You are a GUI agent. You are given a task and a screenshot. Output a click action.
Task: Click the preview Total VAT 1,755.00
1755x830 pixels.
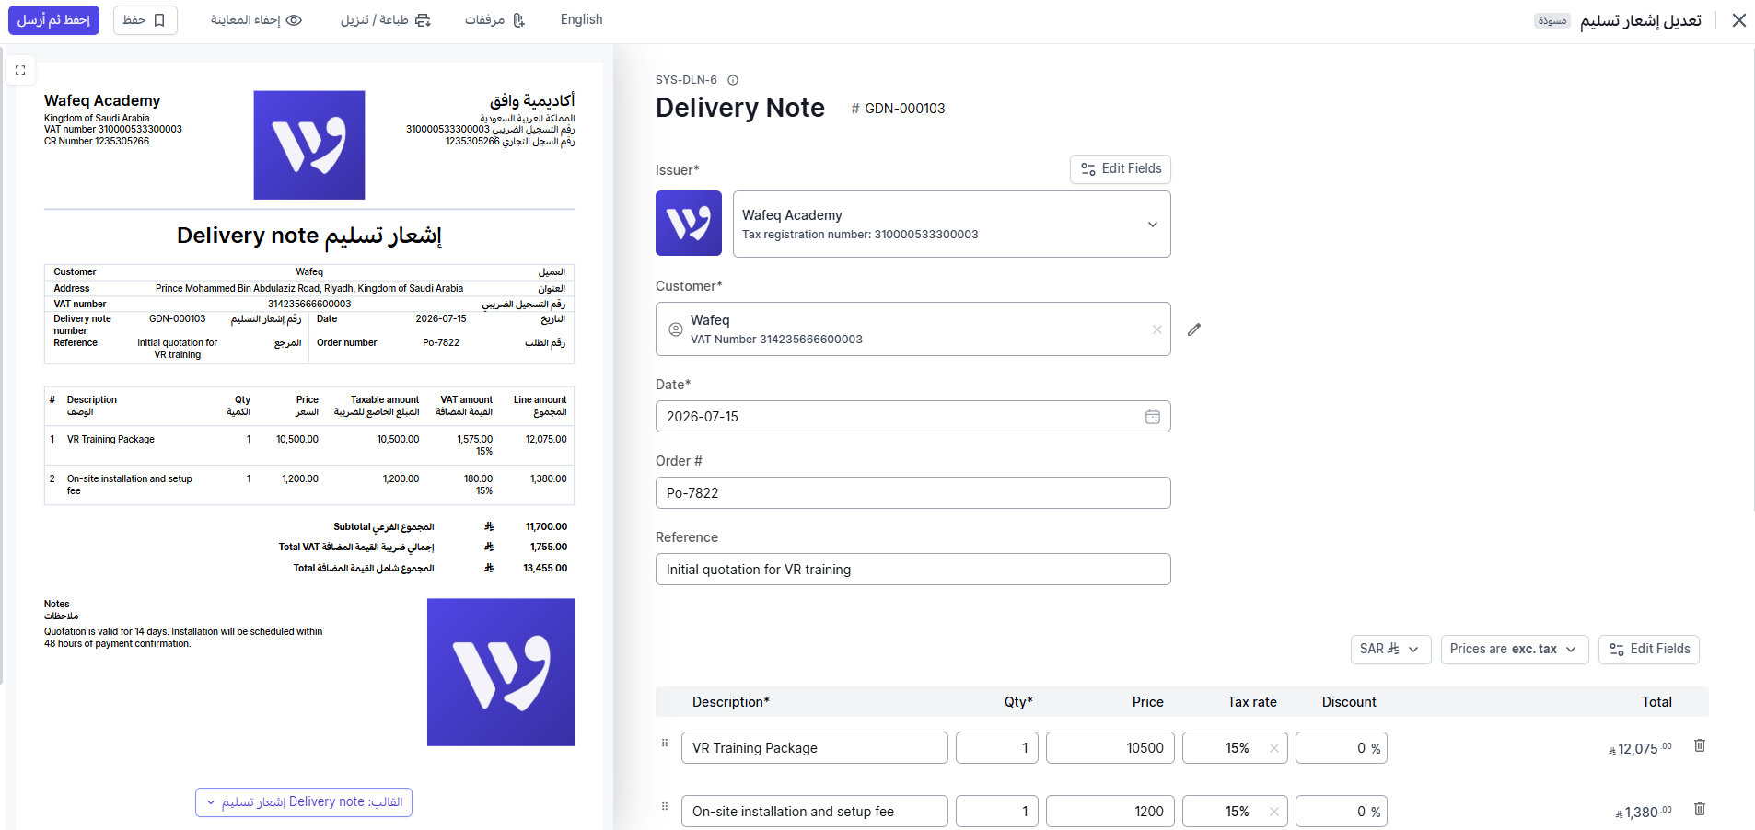pos(549,548)
